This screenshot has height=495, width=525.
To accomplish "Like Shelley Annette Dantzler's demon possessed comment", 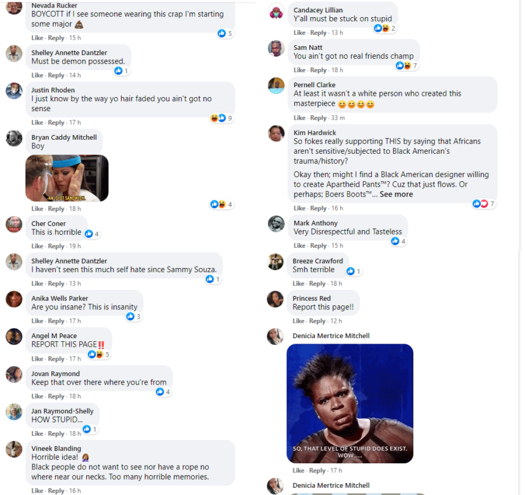I will point(37,75).
